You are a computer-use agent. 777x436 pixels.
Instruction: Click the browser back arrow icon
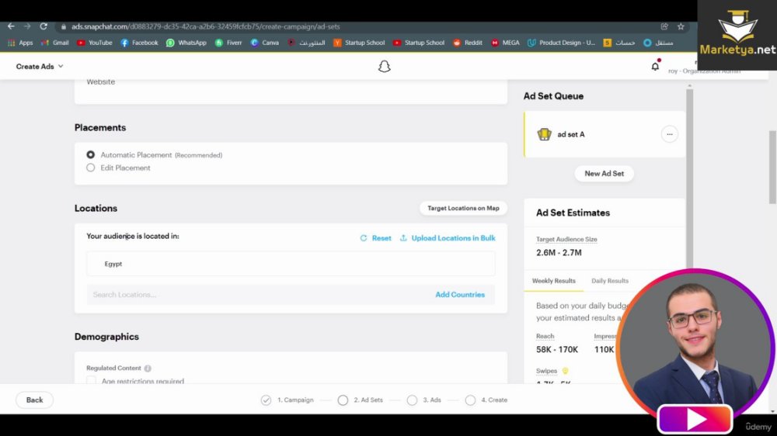point(11,26)
